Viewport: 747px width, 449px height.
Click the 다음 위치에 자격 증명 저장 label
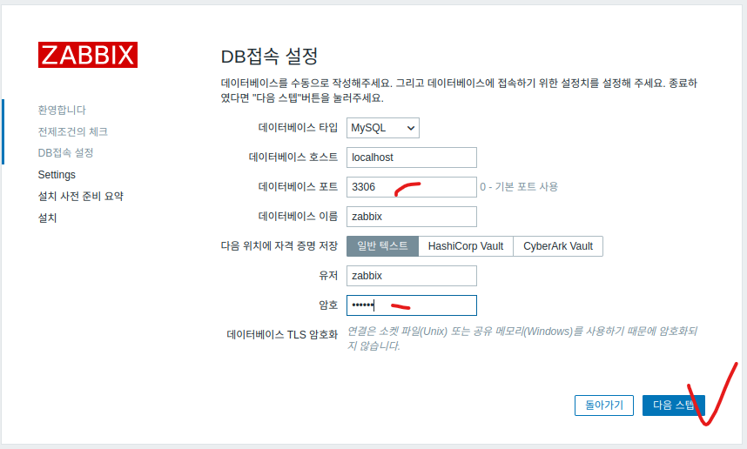click(279, 245)
